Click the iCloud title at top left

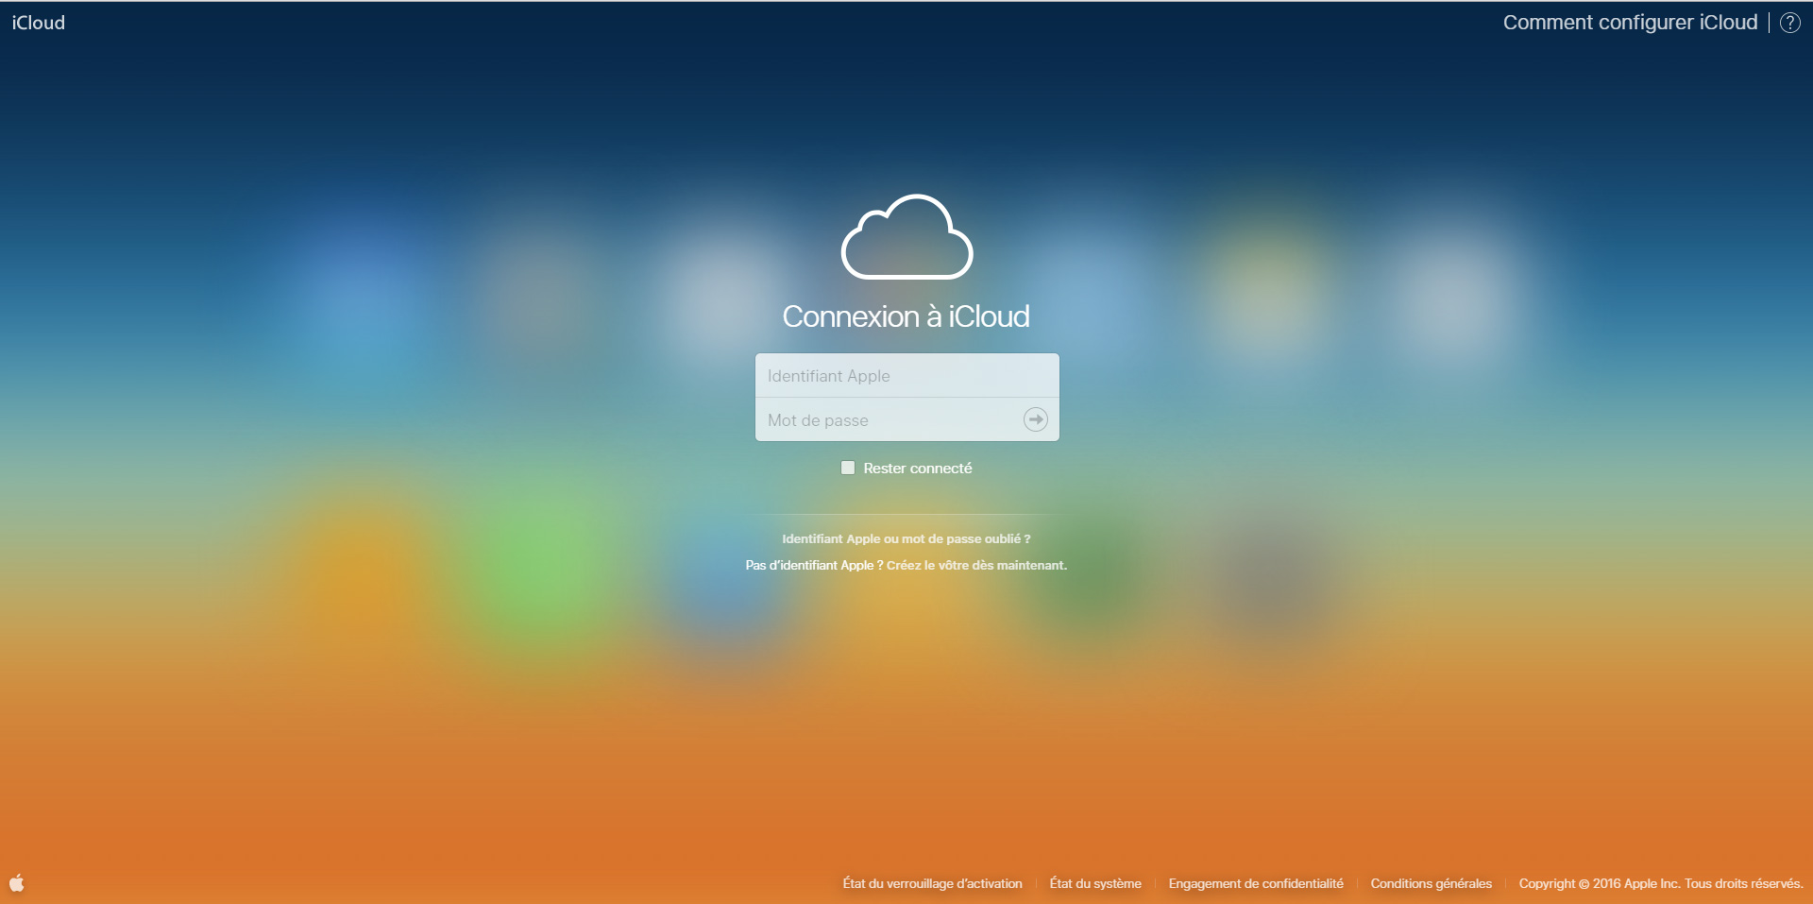tap(39, 23)
